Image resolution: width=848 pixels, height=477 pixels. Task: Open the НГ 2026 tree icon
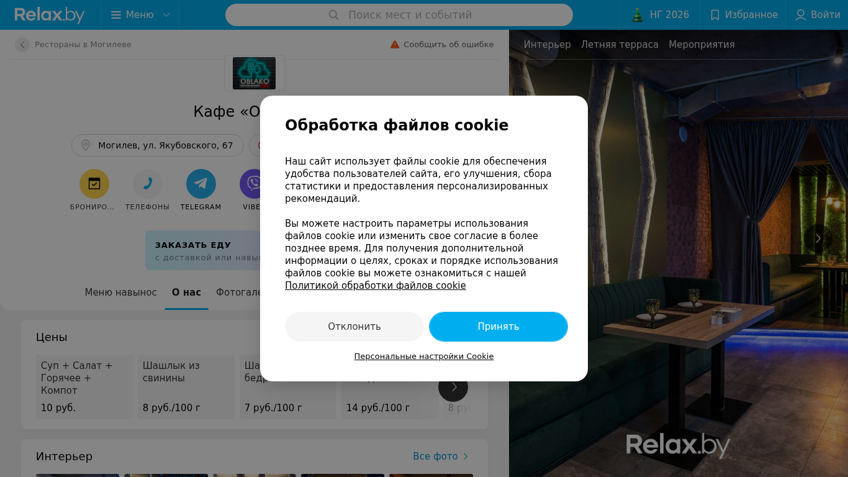click(637, 15)
